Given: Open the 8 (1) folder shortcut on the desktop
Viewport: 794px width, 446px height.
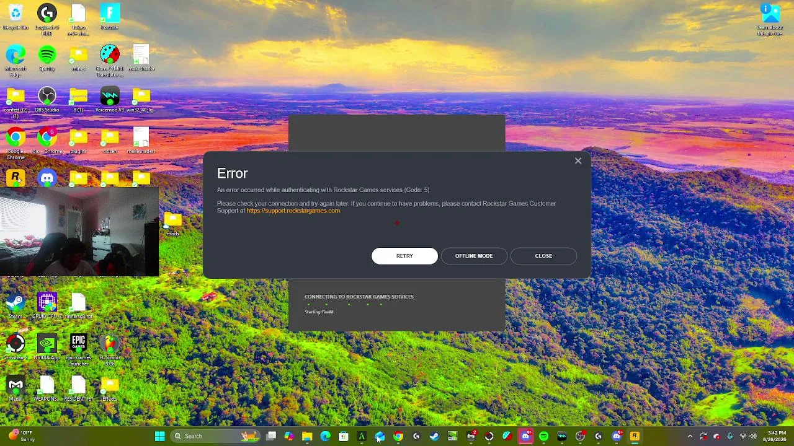Looking at the screenshot, I should click(x=78, y=100).
